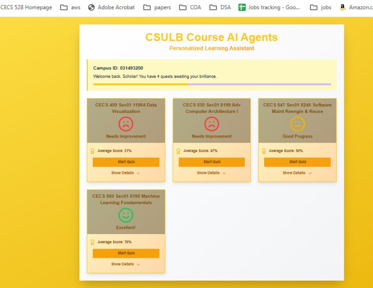Click the sad face icon on CECS 450 card
This screenshot has height=288, width=373.
126,124
